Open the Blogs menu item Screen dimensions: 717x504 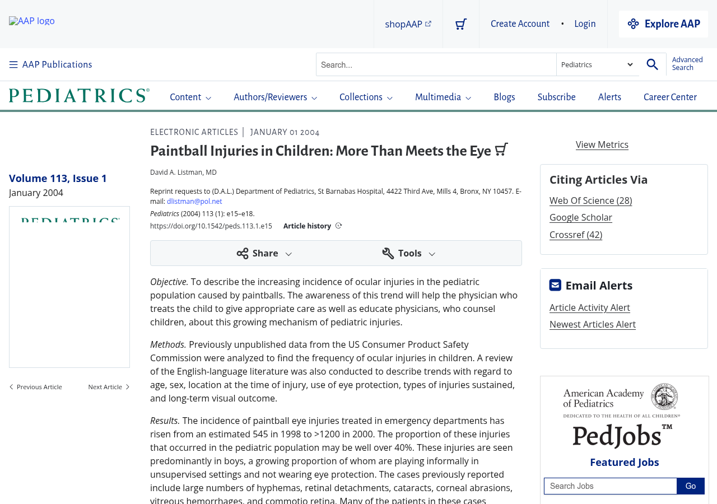point(504,97)
